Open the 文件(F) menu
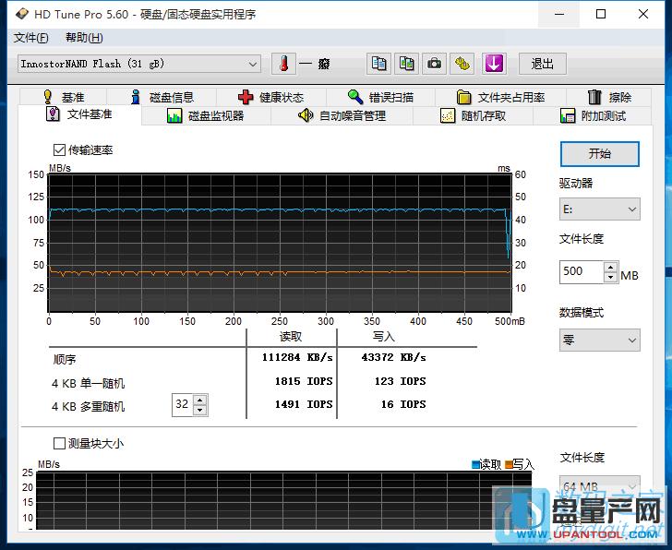 point(31,38)
